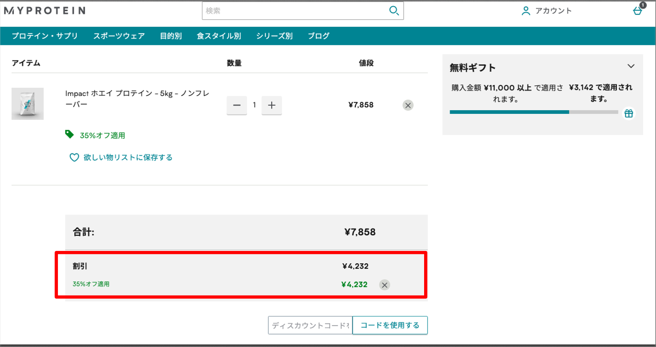The width and height of the screenshot is (656, 347).
Task: Focus the ディスカウントコード input field
Action: pyautogui.click(x=310, y=325)
